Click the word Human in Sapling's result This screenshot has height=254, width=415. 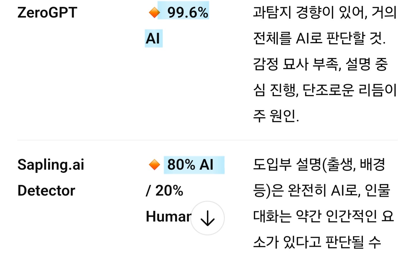168,217
